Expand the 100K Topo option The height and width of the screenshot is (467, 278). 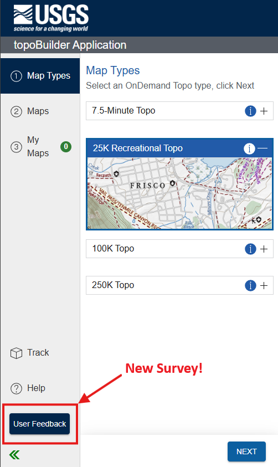[x=264, y=249]
